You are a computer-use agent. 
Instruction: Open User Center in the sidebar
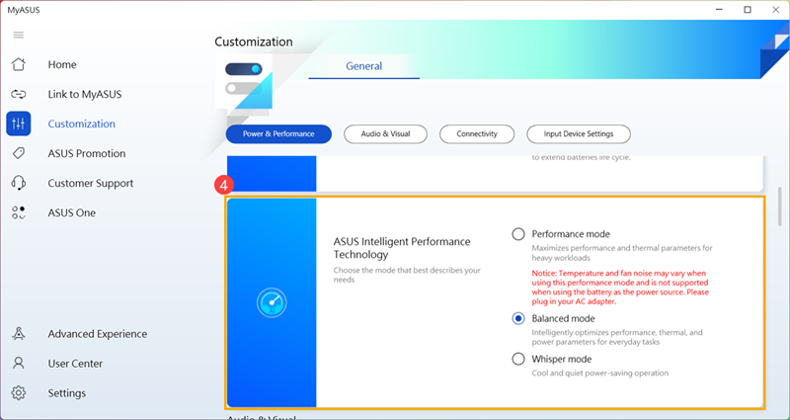75,363
